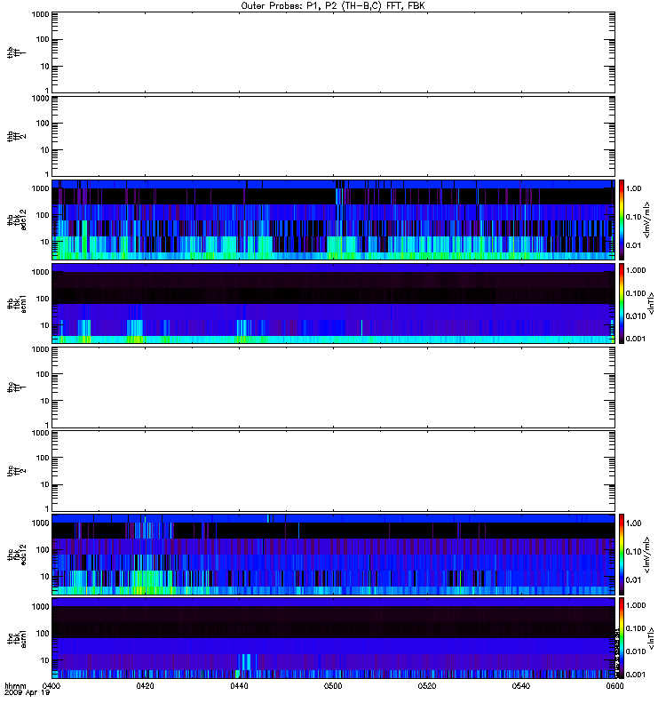
Task: Click the thc fbk edc12 spectrogram panel
Action: [334, 554]
